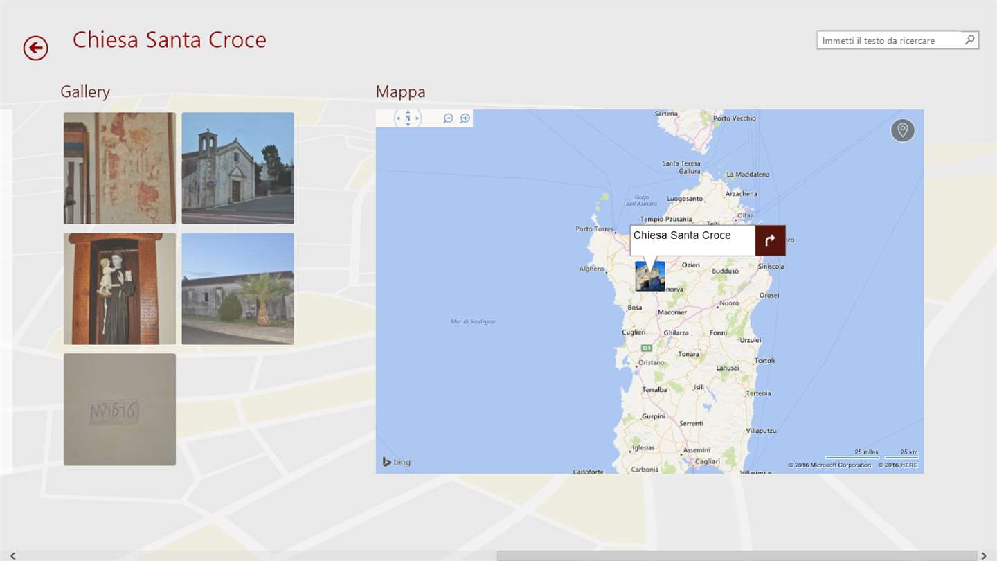Click Nuoro label on the map
This screenshot has width=997, height=561.
(729, 303)
